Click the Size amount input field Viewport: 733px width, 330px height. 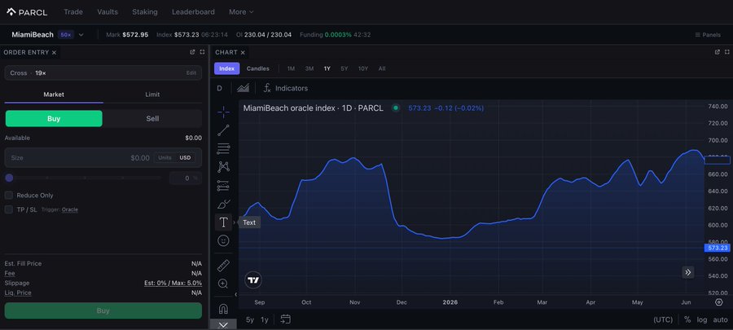pos(103,157)
